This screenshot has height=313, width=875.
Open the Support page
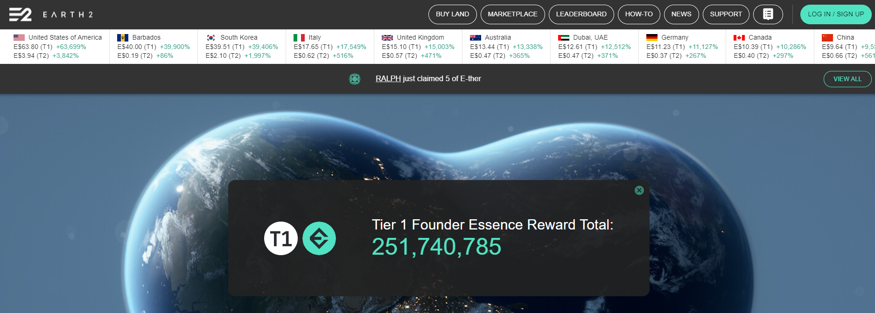[726, 14]
